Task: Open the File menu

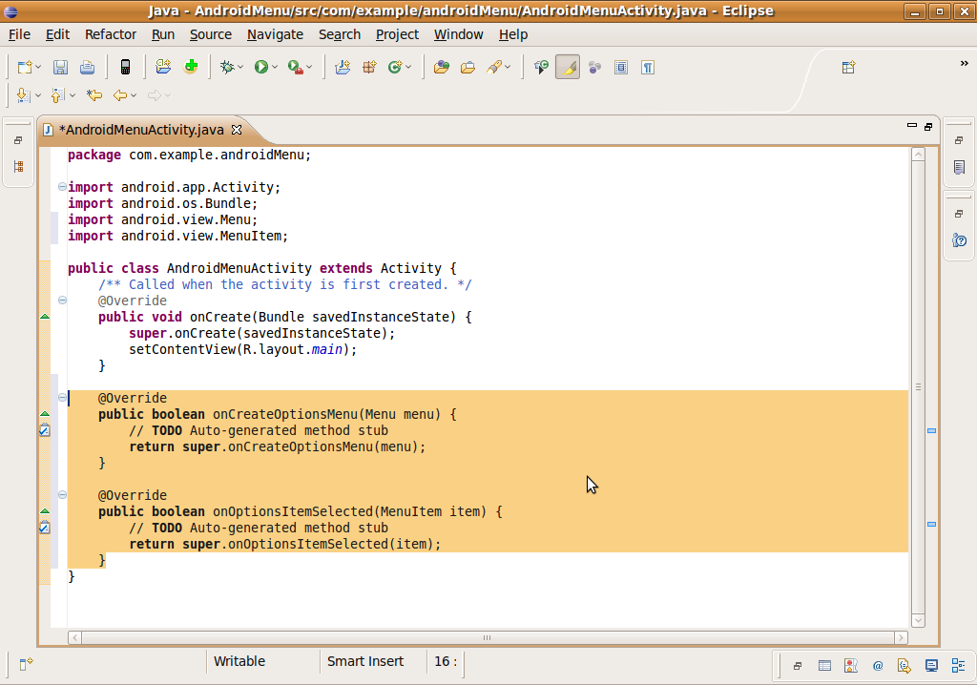Action: (x=19, y=35)
